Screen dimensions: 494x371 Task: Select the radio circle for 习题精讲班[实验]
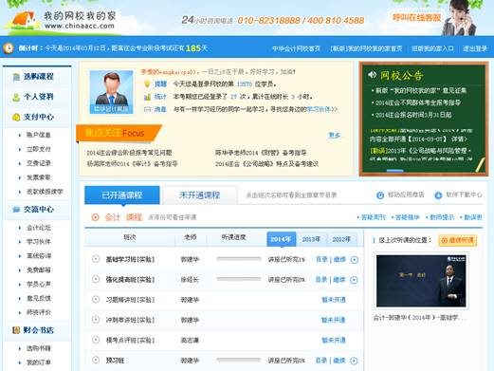coord(96,299)
